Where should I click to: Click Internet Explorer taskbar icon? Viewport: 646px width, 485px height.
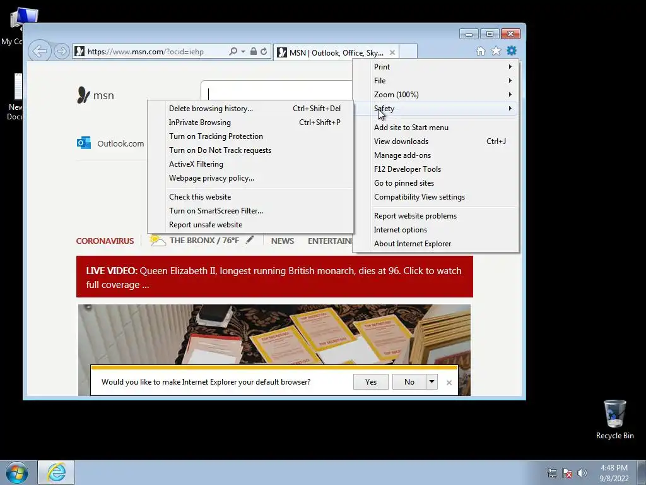(56, 472)
